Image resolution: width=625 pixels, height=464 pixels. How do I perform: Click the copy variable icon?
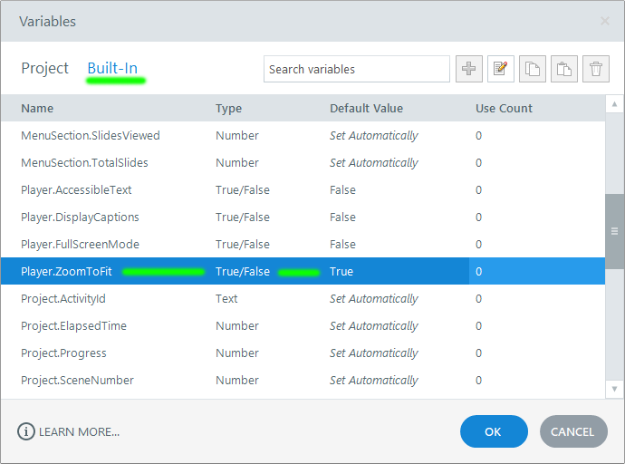click(533, 69)
